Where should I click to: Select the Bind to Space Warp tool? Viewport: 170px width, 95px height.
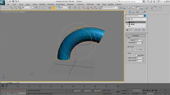pyautogui.click(x=19, y=8)
